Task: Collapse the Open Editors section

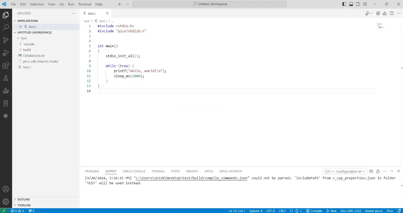Action: 27,21
